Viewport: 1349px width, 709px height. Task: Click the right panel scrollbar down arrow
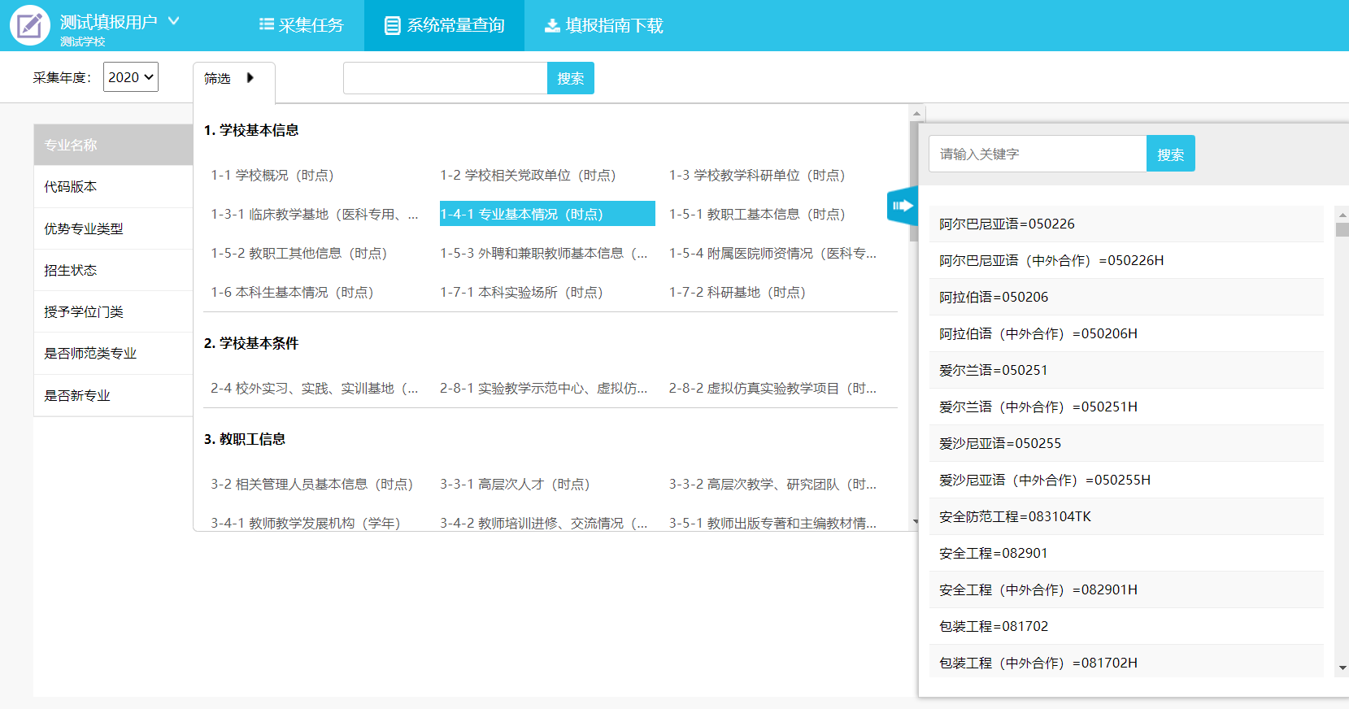point(1342,668)
